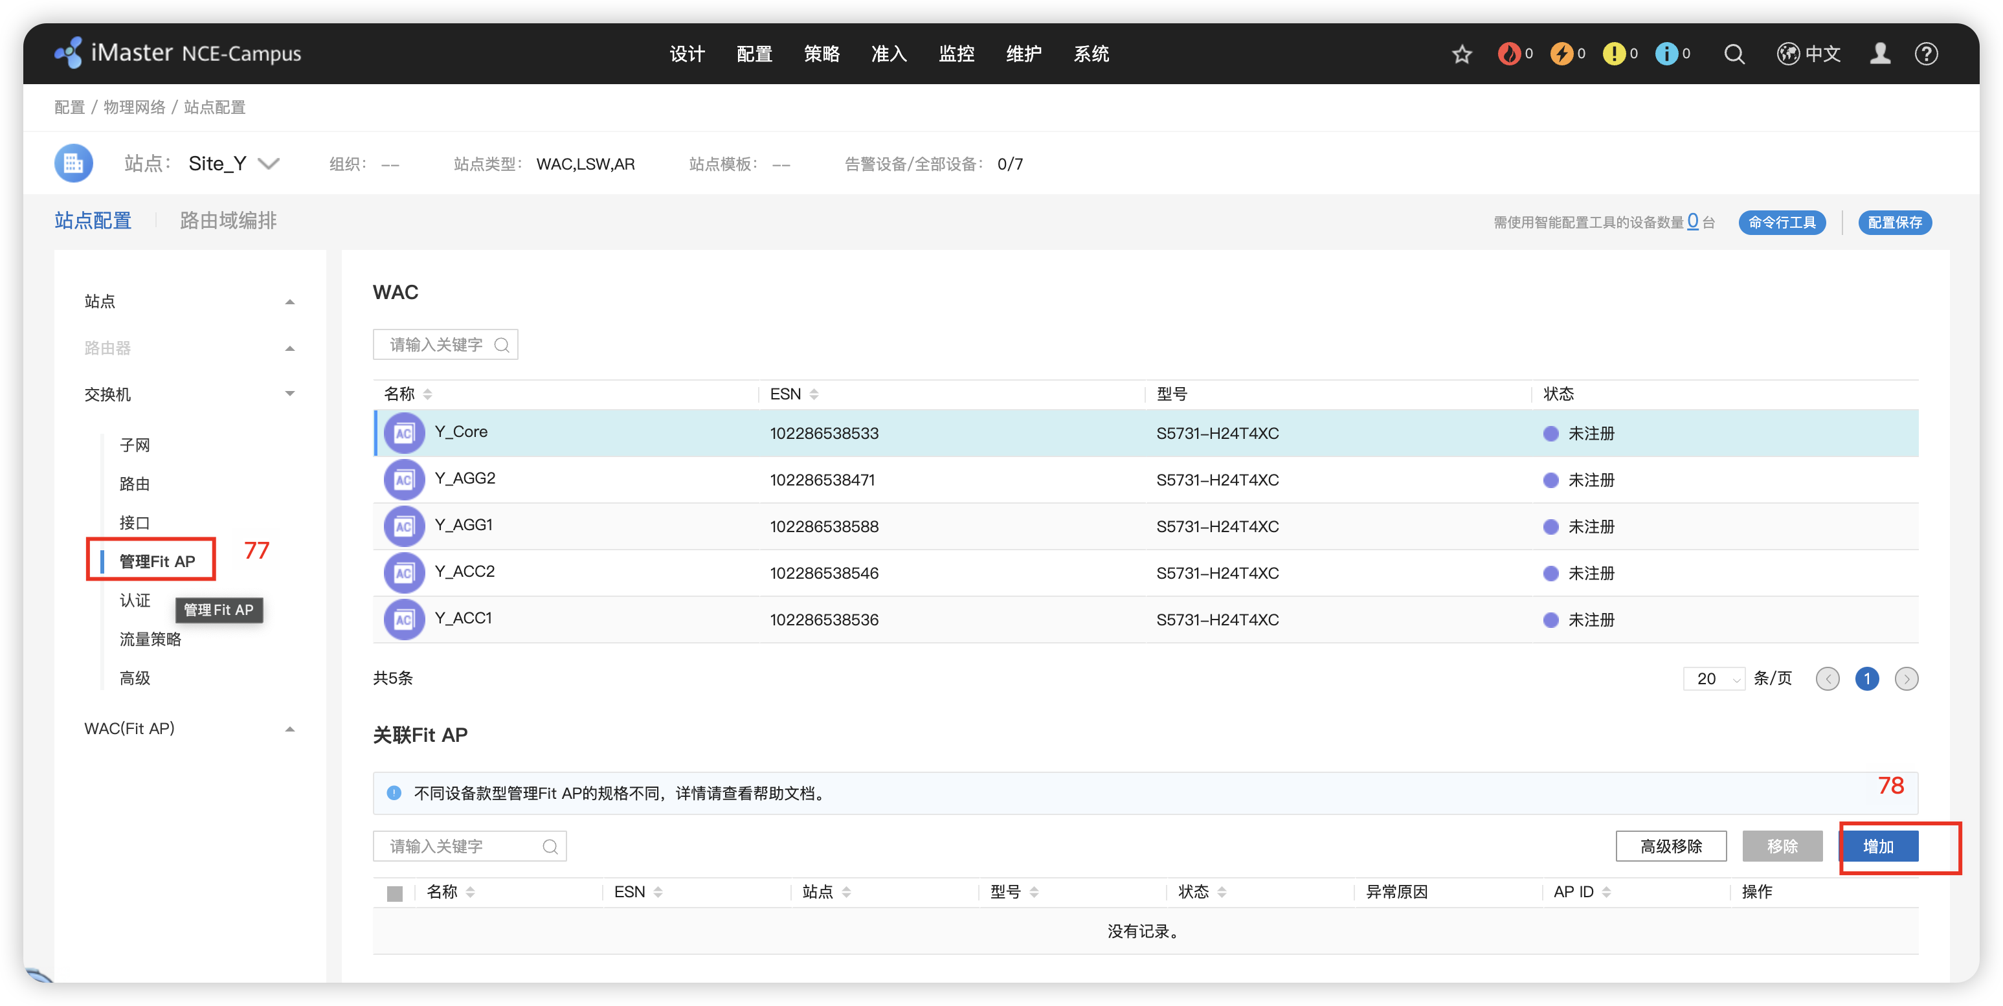Open the user account icon
2003x1006 pixels.
[1880, 54]
